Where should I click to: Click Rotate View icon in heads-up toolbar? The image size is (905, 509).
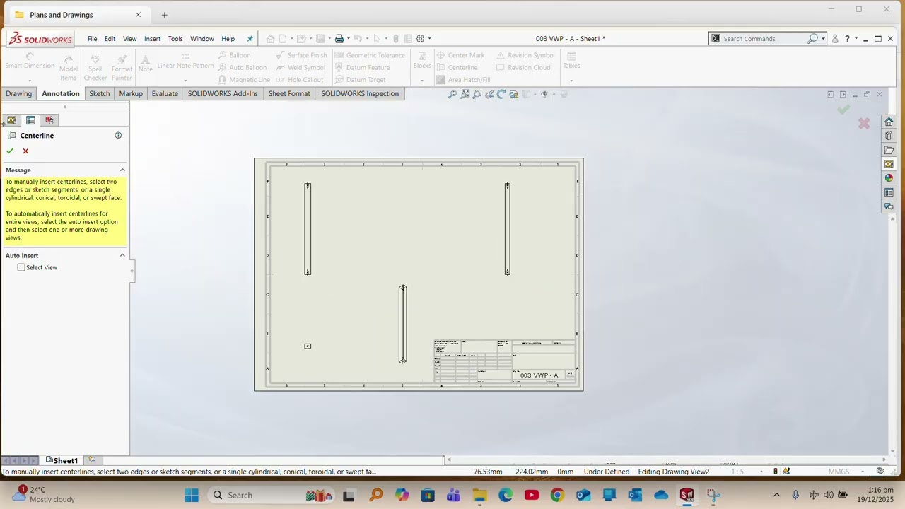pos(501,94)
